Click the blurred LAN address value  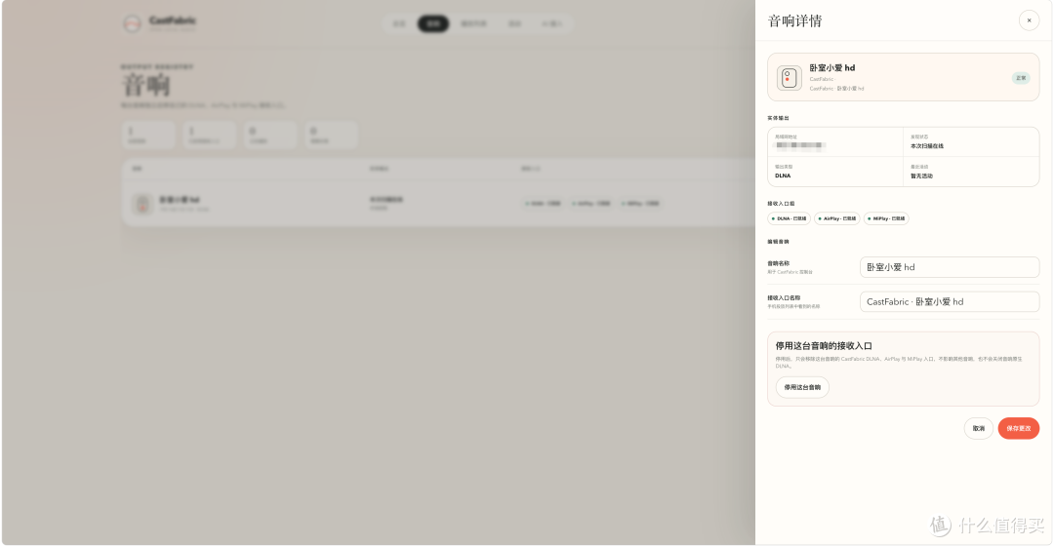click(799, 145)
